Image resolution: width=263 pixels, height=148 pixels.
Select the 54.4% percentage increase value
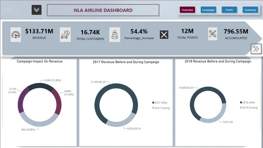[x=139, y=31]
